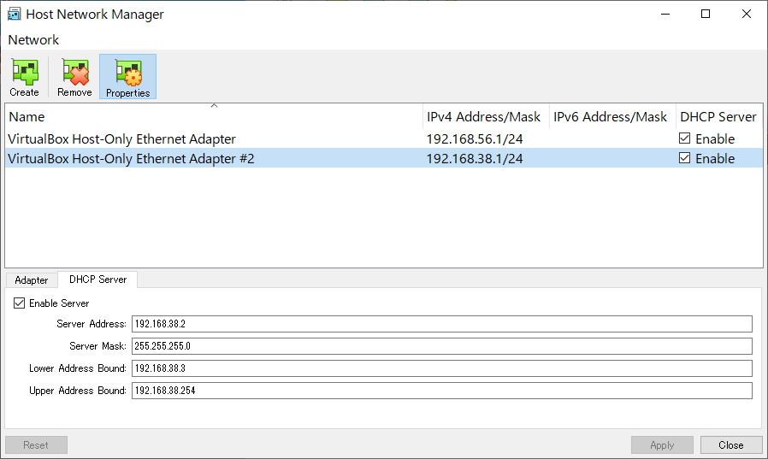Viewport: 768px width, 459px height.
Task: Click the DHCP Server column header
Action: click(719, 117)
